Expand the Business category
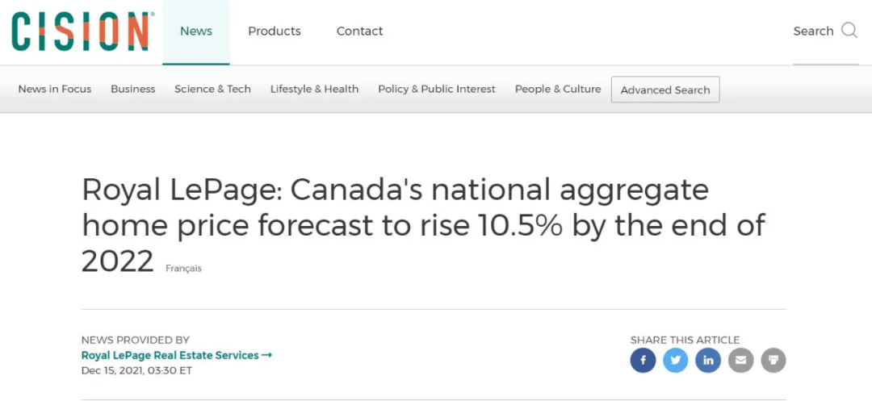This screenshot has width=872, height=401. [x=133, y=89]
